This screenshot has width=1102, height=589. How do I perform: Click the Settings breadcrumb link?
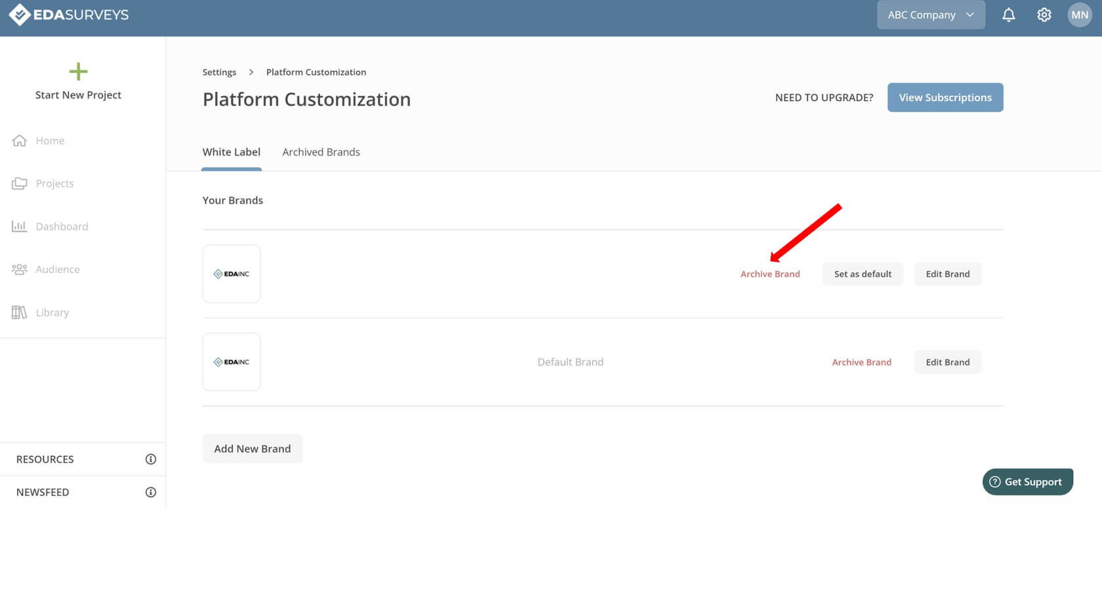click(219, 72)
